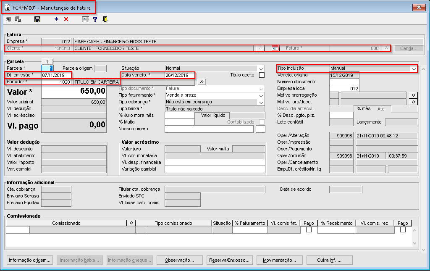Click the Informação cheque button

click(x=129, y=260)
